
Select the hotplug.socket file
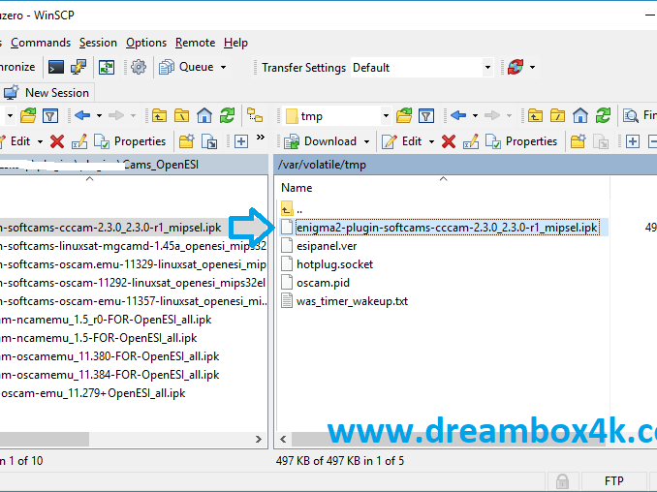[334, 264]
